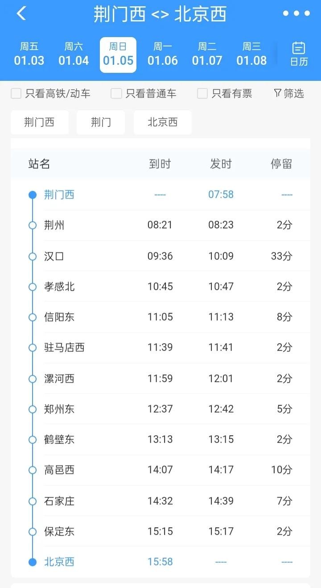Tap the 荆门 station filter button
Viewport: 321px width, 588px height.
coord(101,122)
